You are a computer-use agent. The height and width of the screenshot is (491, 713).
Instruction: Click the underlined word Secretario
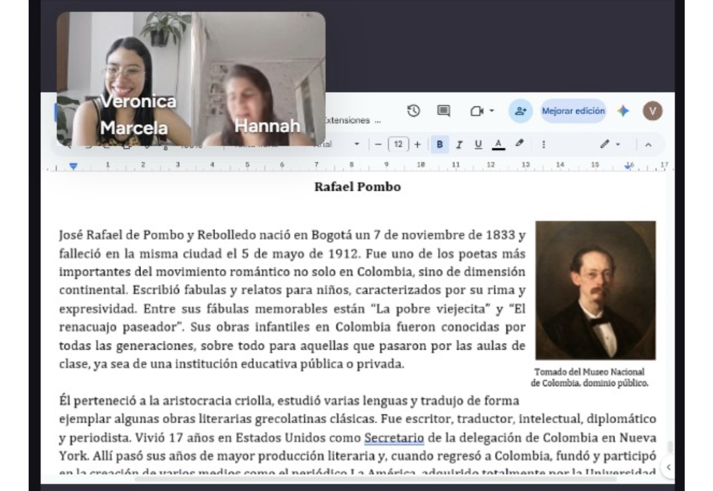coord(394,438)
